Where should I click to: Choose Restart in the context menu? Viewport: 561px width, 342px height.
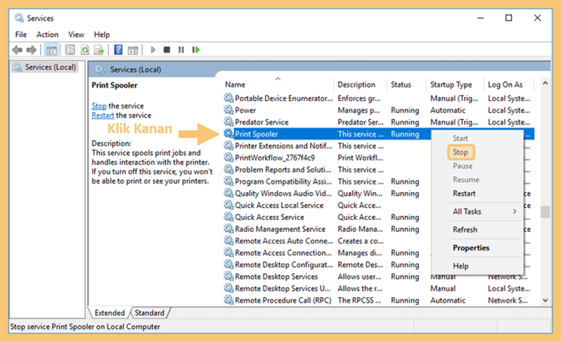[x=464, y=193]
